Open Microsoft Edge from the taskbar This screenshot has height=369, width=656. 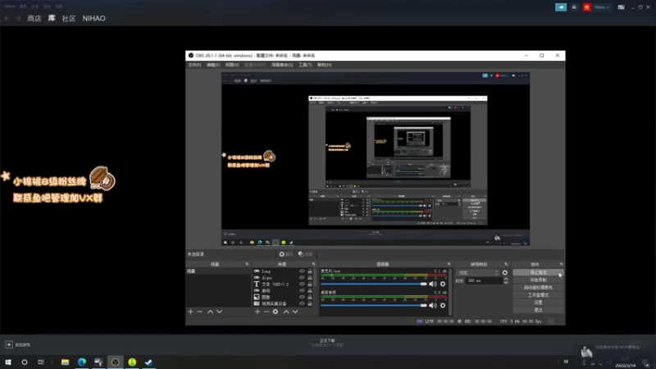pos(82,362)
